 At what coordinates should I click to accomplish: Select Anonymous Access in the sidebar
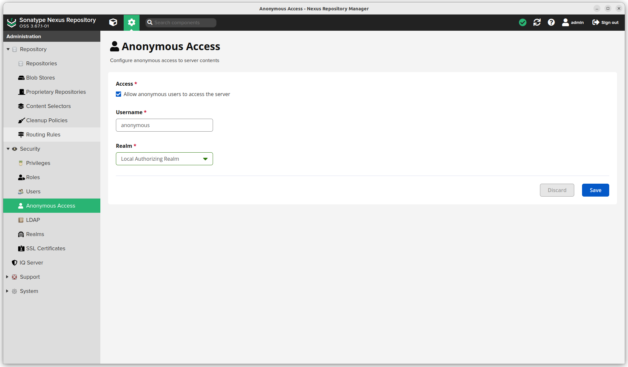click(x=52, y=206)
